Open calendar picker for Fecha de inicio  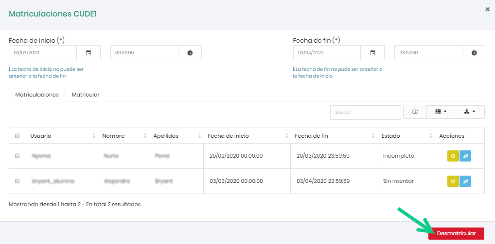[88, 53]
